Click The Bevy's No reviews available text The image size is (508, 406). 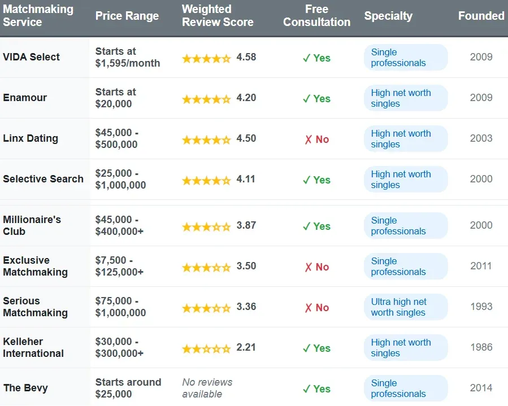click(x=207, y=388)
